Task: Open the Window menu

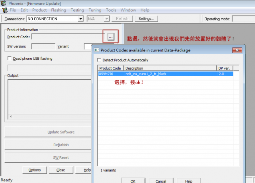Action: (x=128, y=10)
